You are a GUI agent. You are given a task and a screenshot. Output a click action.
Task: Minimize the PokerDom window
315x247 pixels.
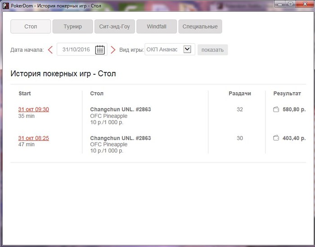pos(280,4)
